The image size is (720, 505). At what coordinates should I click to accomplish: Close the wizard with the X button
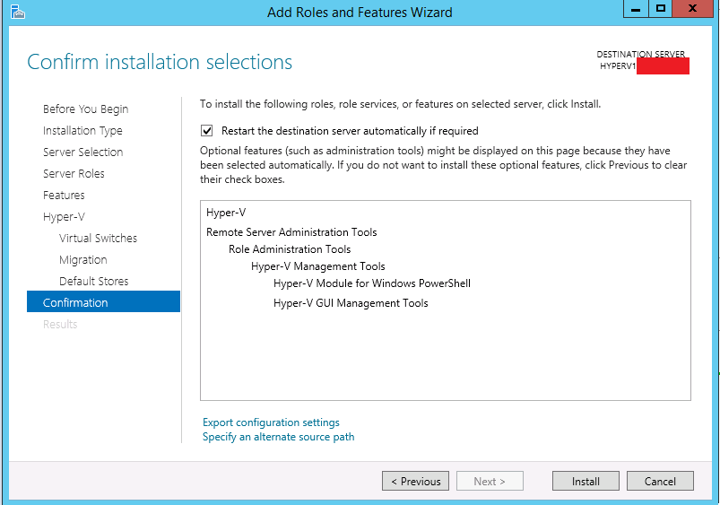(692, 9)
